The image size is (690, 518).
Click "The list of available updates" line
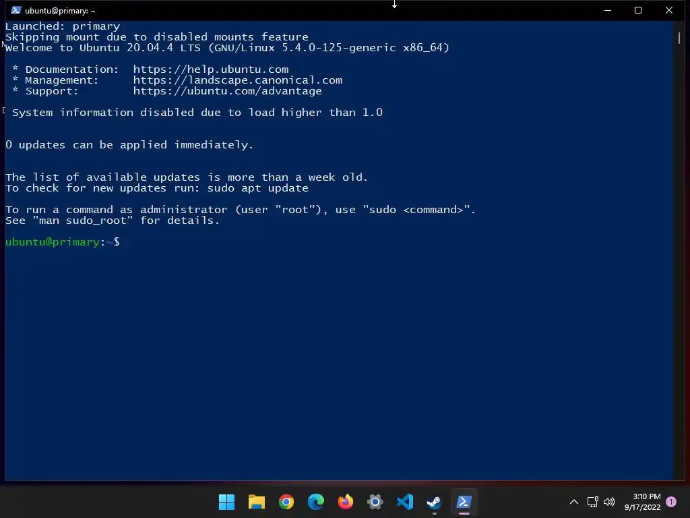187,177
